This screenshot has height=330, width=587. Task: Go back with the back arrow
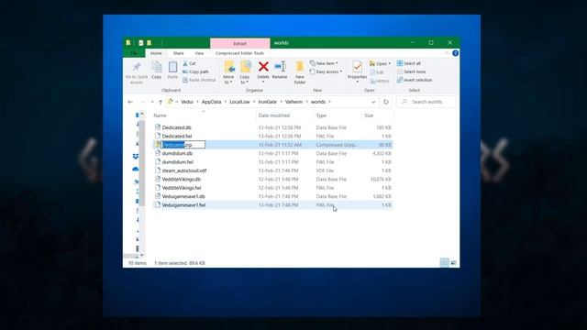130,102
